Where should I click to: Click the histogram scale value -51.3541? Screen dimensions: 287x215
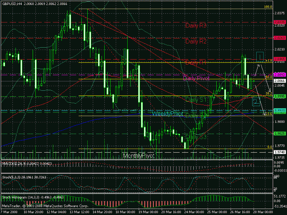point(280,207)
